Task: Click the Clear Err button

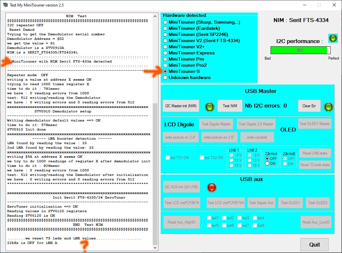Action: pyautogui.click(x=309, y=106)
